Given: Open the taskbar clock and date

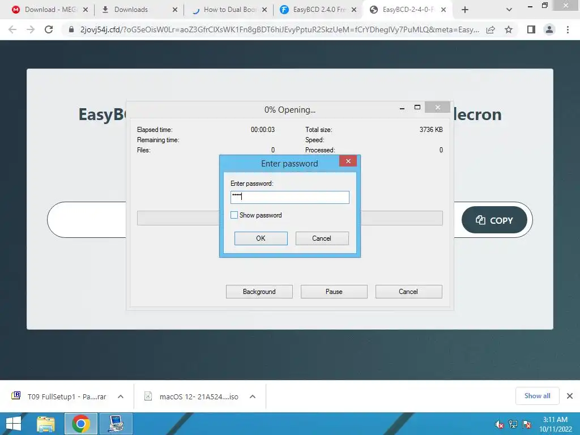Looking at the screenshot, I should [x=555, y=424].
